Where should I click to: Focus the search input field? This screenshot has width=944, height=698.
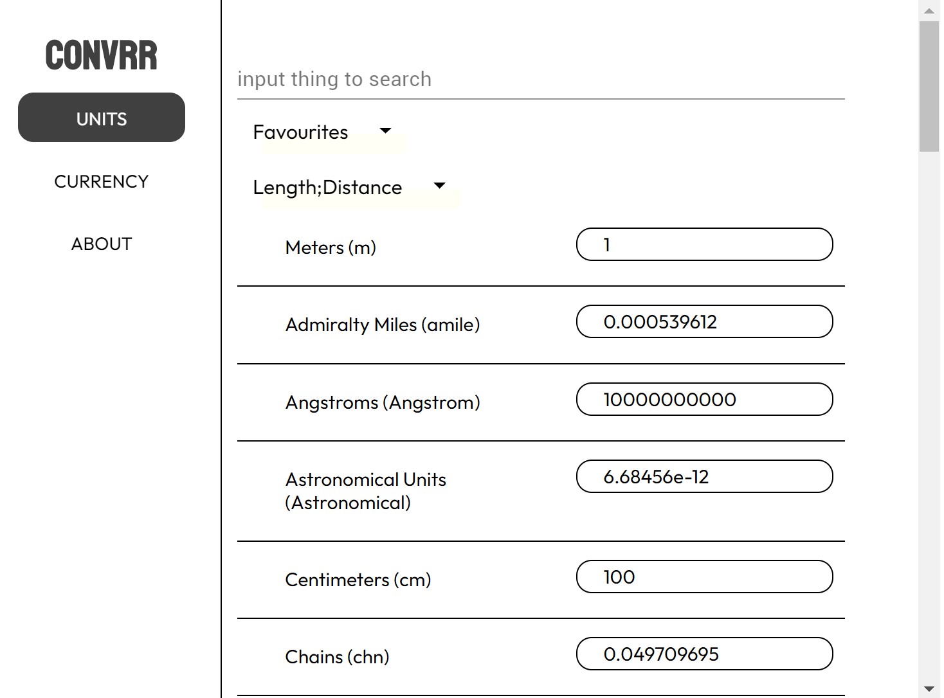541,80
